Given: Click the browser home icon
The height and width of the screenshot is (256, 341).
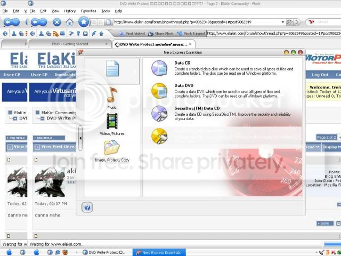Looking at the screenshot, I should 70,22.
